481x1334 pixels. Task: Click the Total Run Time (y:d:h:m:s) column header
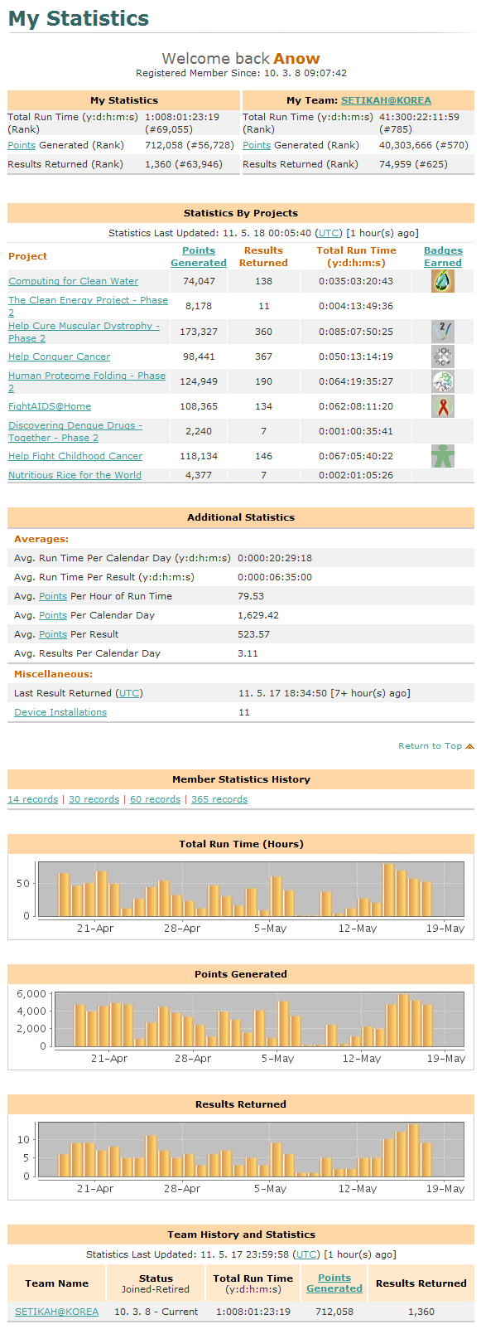[x=356, y=256]
